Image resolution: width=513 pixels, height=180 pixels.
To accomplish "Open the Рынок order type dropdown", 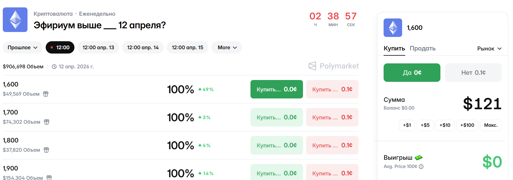I will 489,49.
